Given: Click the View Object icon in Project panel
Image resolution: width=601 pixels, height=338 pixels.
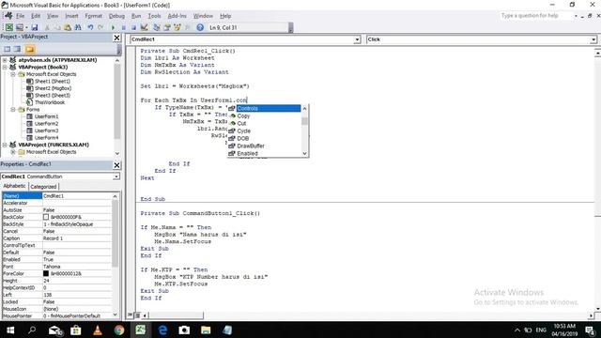Looking at the screenshot, I should [18, 49].
